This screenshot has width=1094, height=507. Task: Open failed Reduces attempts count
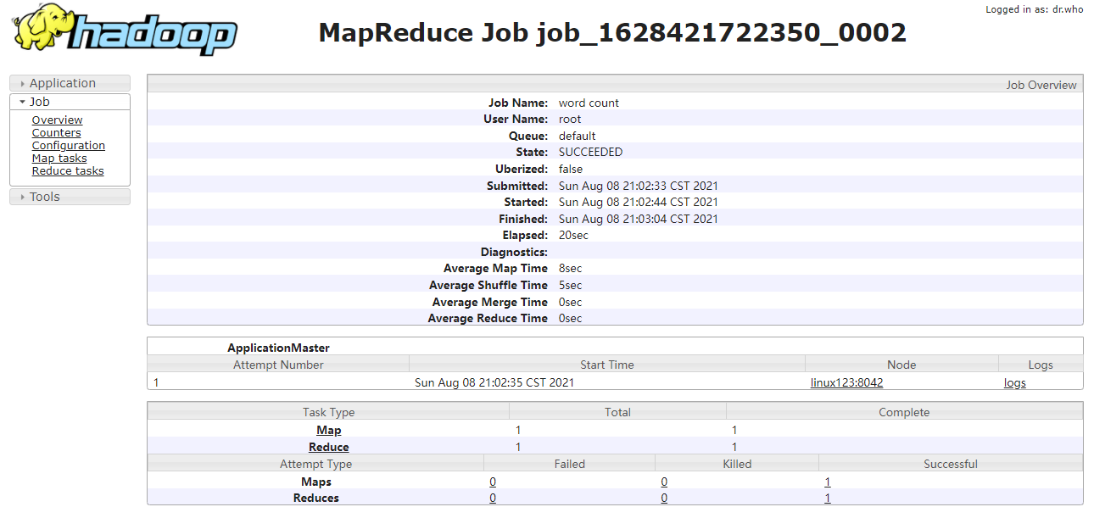(x=493, y=498)
